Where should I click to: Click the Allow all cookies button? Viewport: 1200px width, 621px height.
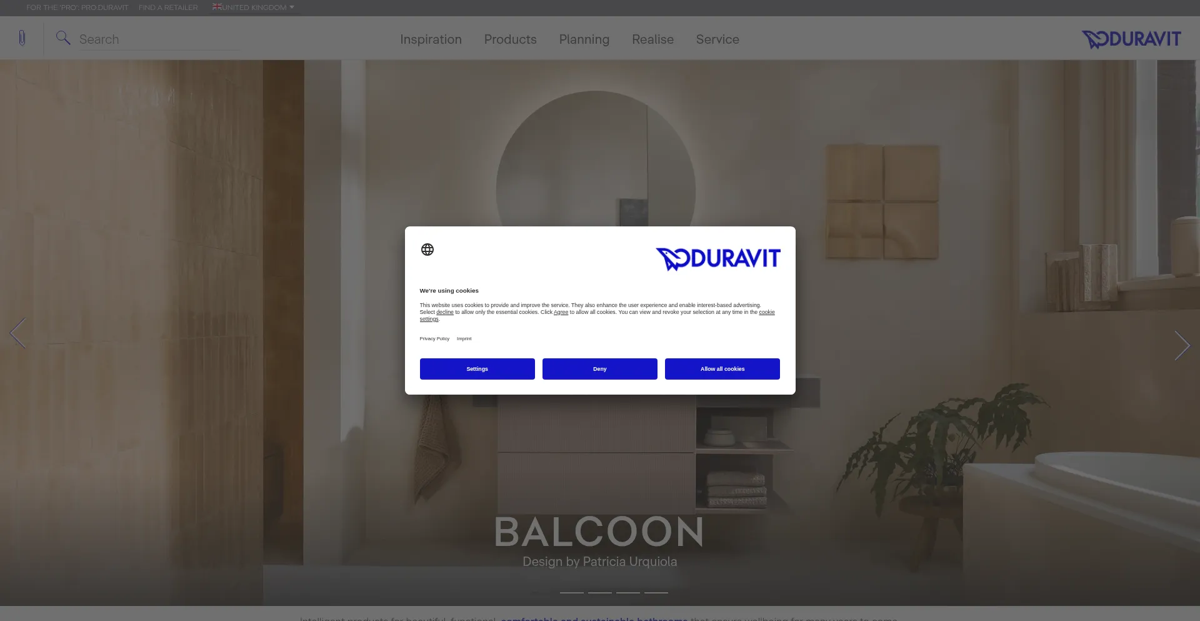pyautogui.click(x=722, y=369)
